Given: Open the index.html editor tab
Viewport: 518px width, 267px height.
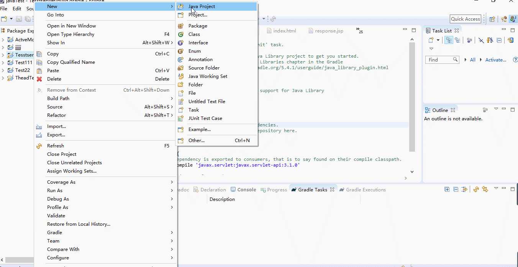Looking at the screenshot, I should coord(281,31).
